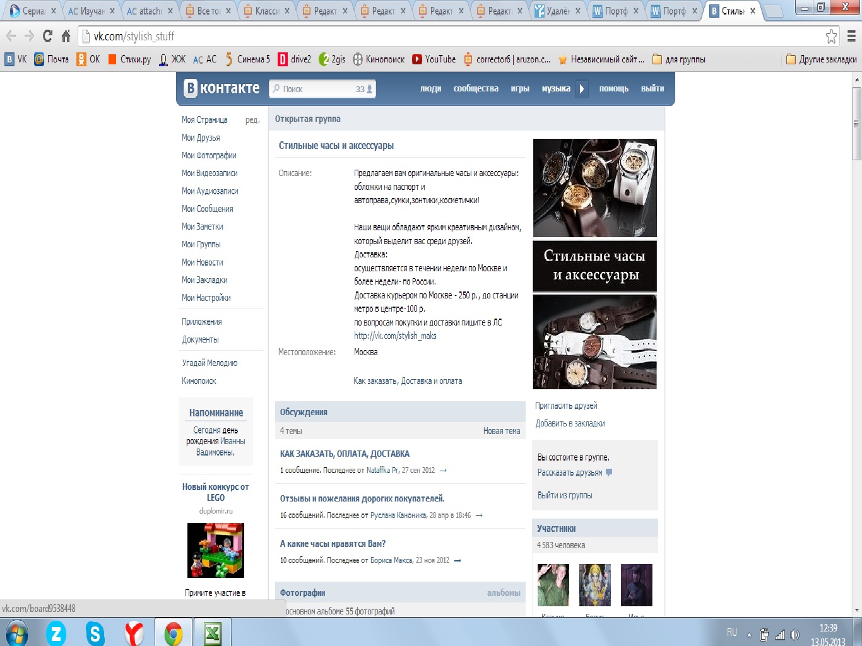The width and height of the screenshot is (862, 646).
Task: Open the Кинопоиск bookmark
Action: pyautogui.click(x=379, y=59)
